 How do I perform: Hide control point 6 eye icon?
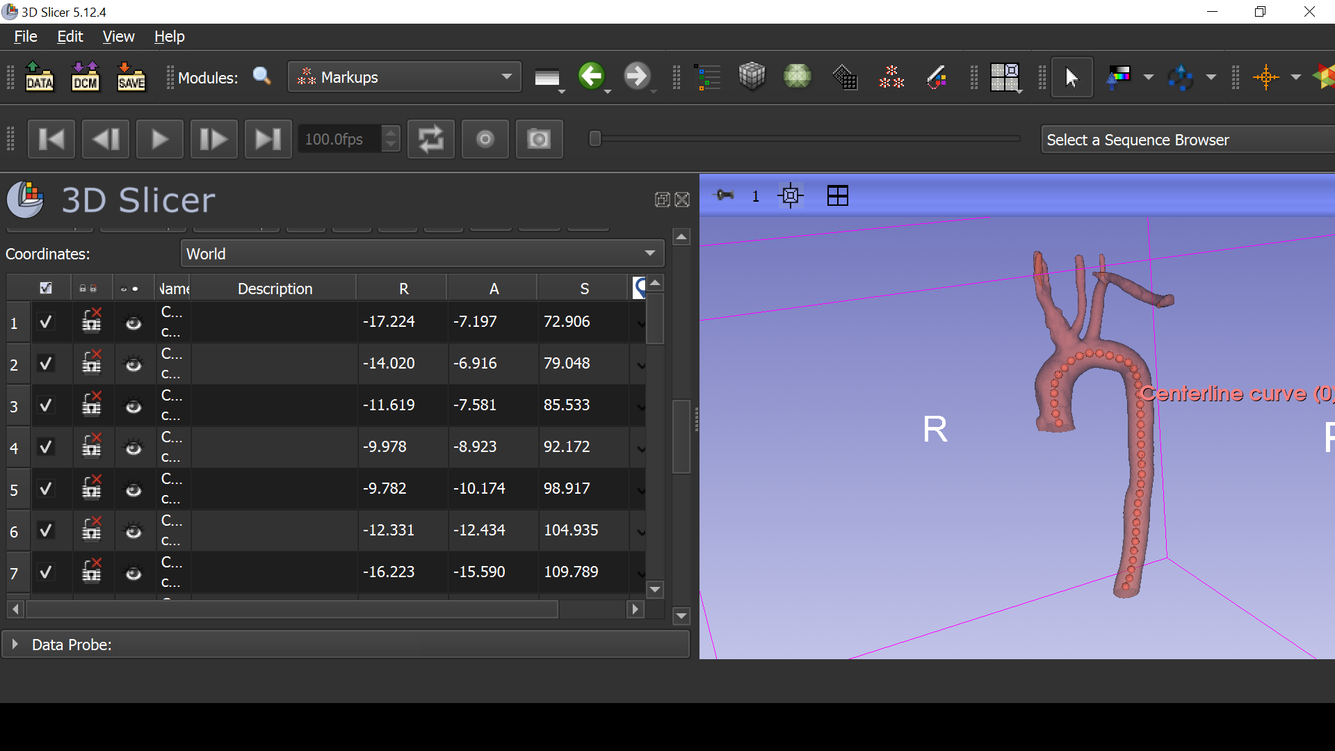133,531
